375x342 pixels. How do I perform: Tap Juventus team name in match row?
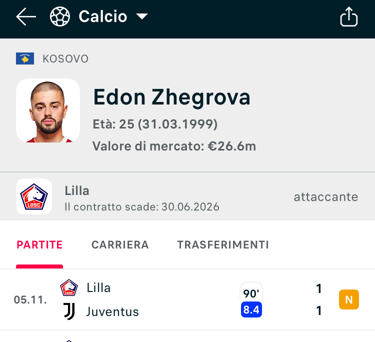pyautogui.click(x=112, y=312)
